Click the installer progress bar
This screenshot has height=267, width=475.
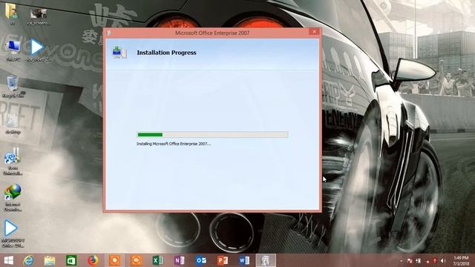(212, 134)
